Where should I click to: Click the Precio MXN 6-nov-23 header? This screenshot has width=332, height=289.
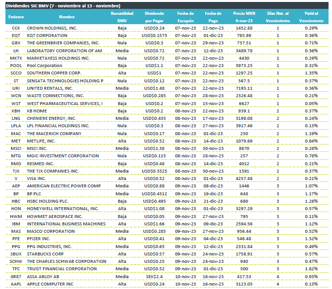coord(244,17)
